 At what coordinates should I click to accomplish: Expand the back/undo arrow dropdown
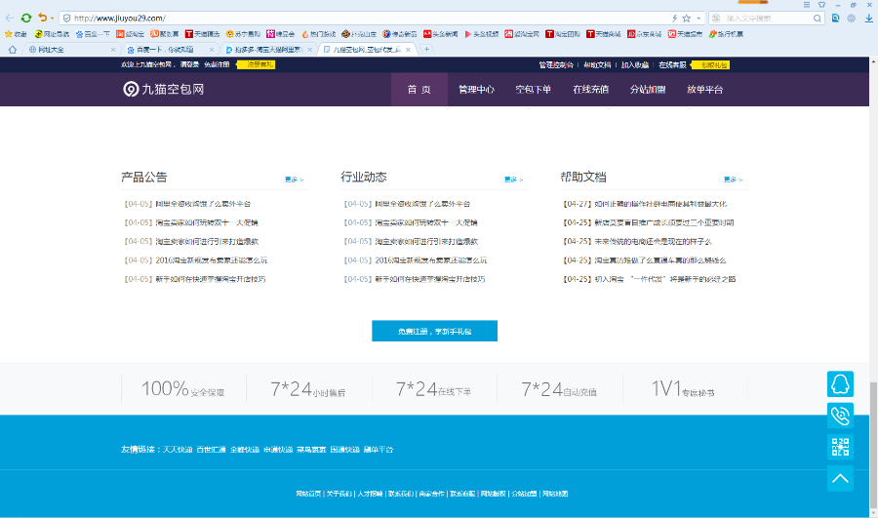pyautogui.click(x=51, y=18)
